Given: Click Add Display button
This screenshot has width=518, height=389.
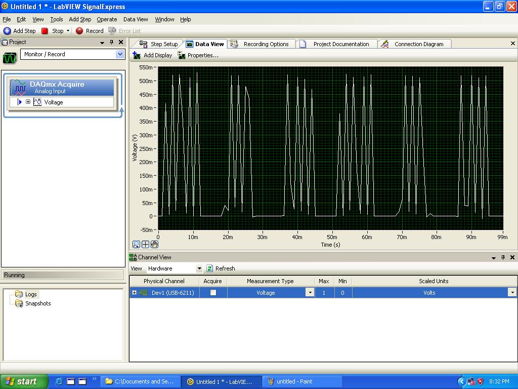Looking at the screenshot, I should click(x=152, y=55).
